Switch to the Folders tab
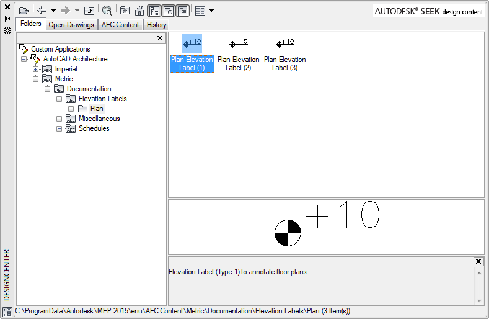Viewport: 489px width, 319px height. [x=31, y=24]
